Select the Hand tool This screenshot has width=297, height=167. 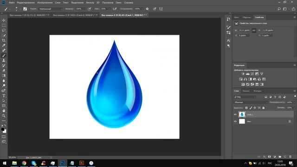click(x=4, y=111)
